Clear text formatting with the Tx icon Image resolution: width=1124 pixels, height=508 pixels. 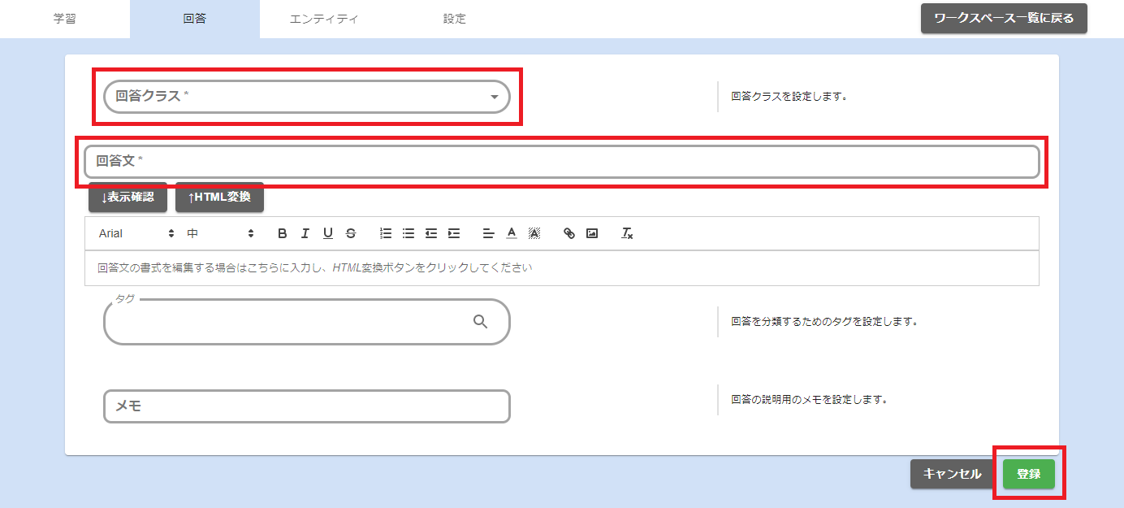627,233
